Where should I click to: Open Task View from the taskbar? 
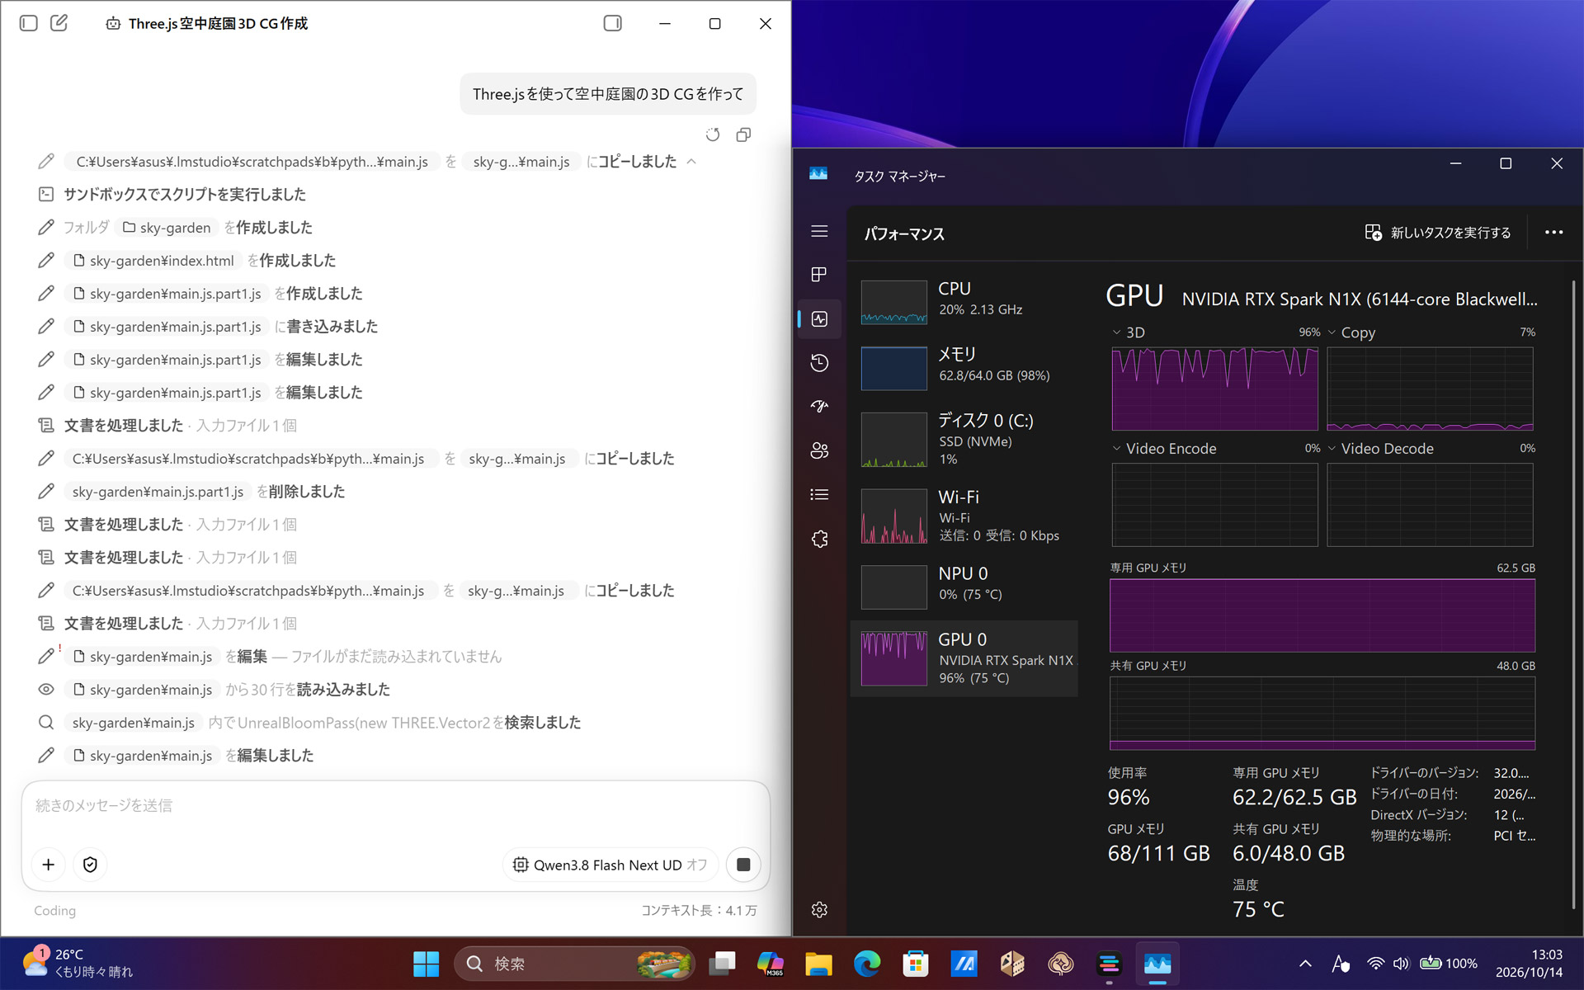coord(722,964)
